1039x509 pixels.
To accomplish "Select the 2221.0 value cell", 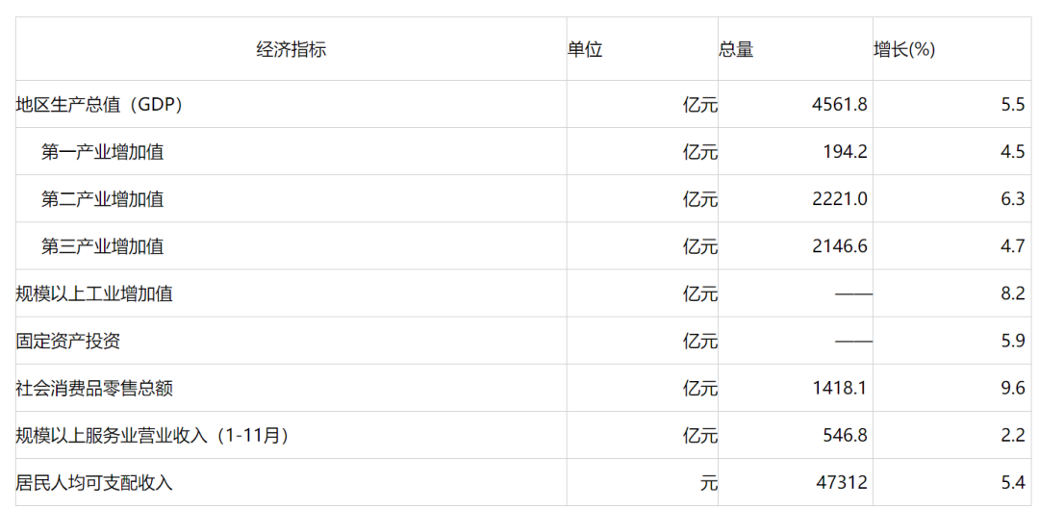I will (x=796, y=199).
